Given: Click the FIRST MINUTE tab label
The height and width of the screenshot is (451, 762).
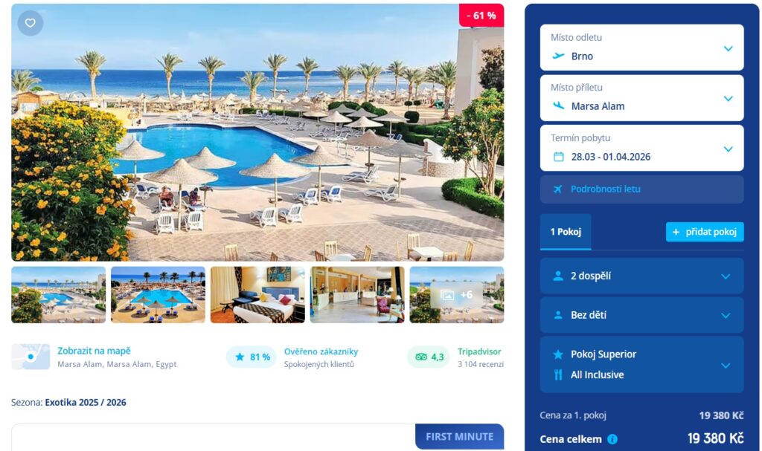Looking at the screenshot, I should 460,436.
